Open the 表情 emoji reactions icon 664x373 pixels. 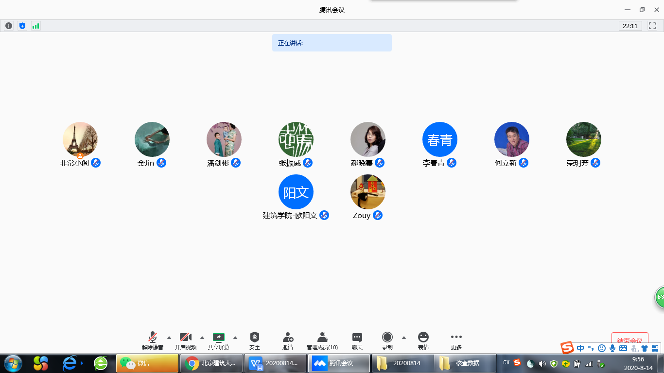[423, 338]
